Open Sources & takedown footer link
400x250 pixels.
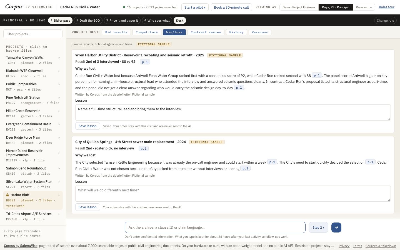point(381,246)
